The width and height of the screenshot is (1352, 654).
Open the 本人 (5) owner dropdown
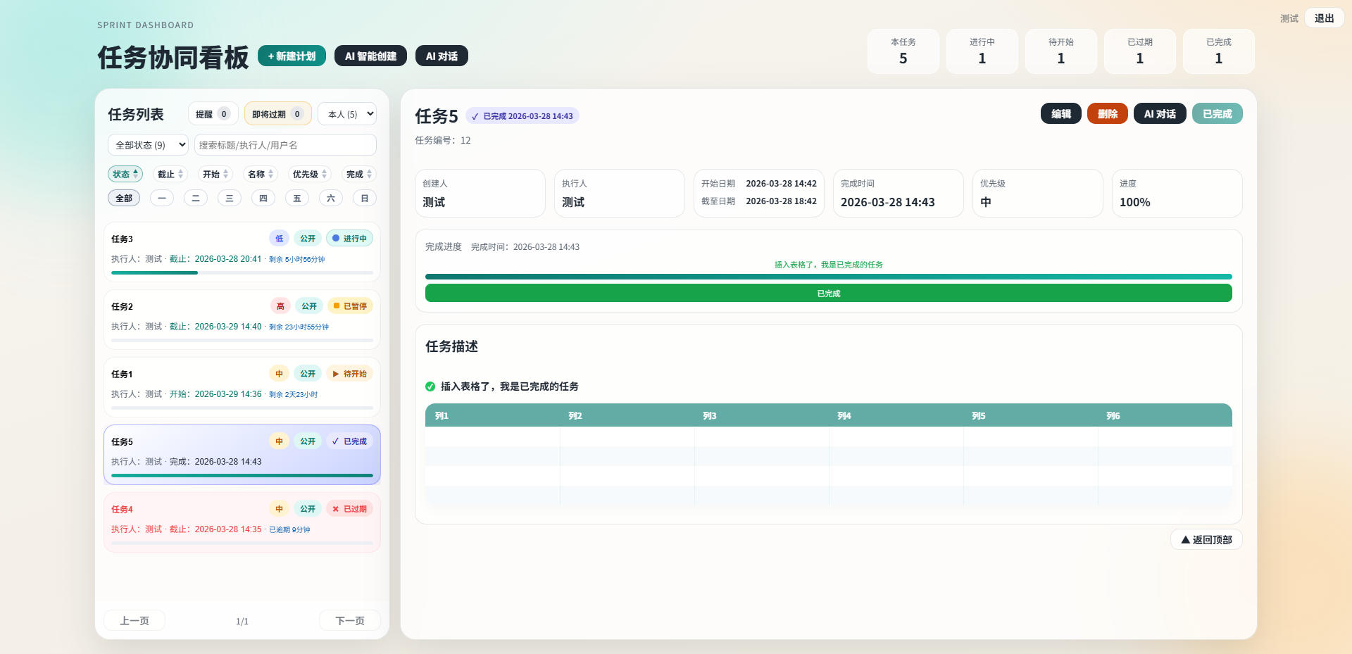[347, 114]
